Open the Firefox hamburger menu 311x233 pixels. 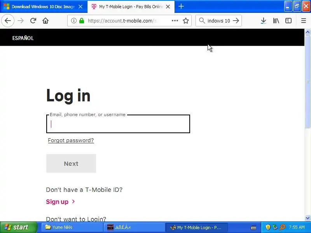(x=304, y=21)
